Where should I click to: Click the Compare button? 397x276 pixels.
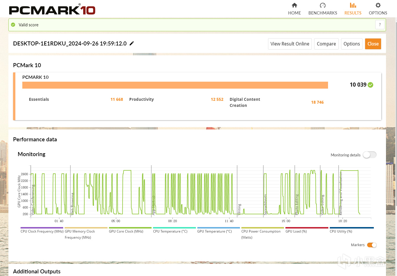pos(326,44)
